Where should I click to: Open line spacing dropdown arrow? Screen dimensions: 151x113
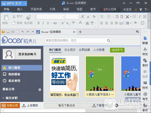coord(131,23)
